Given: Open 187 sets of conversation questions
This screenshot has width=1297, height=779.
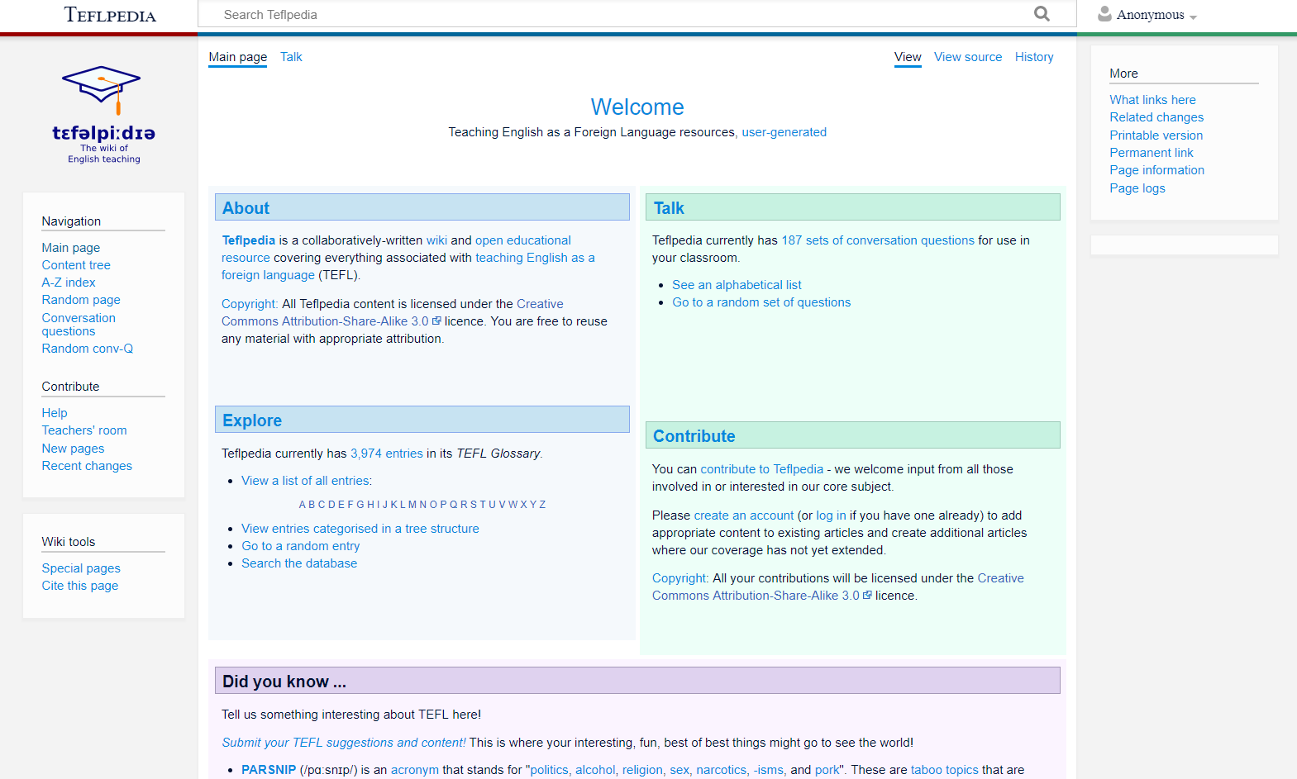Looking at the screenshot, I should click(x=878, y=240).
